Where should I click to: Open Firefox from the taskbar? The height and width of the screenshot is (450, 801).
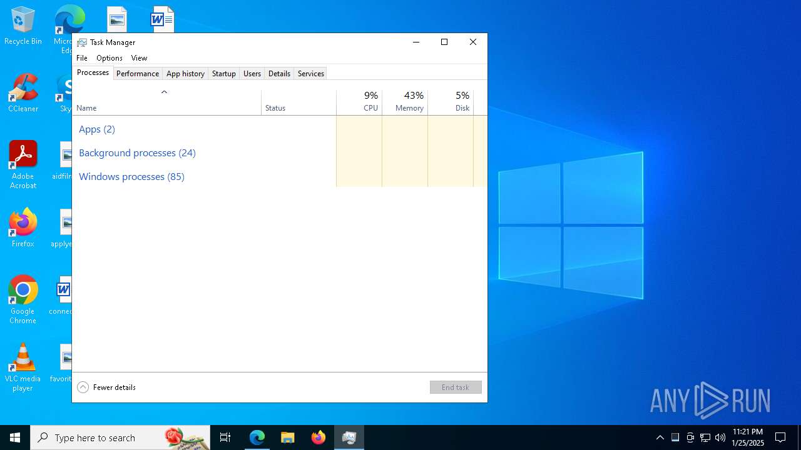[319, 437]
